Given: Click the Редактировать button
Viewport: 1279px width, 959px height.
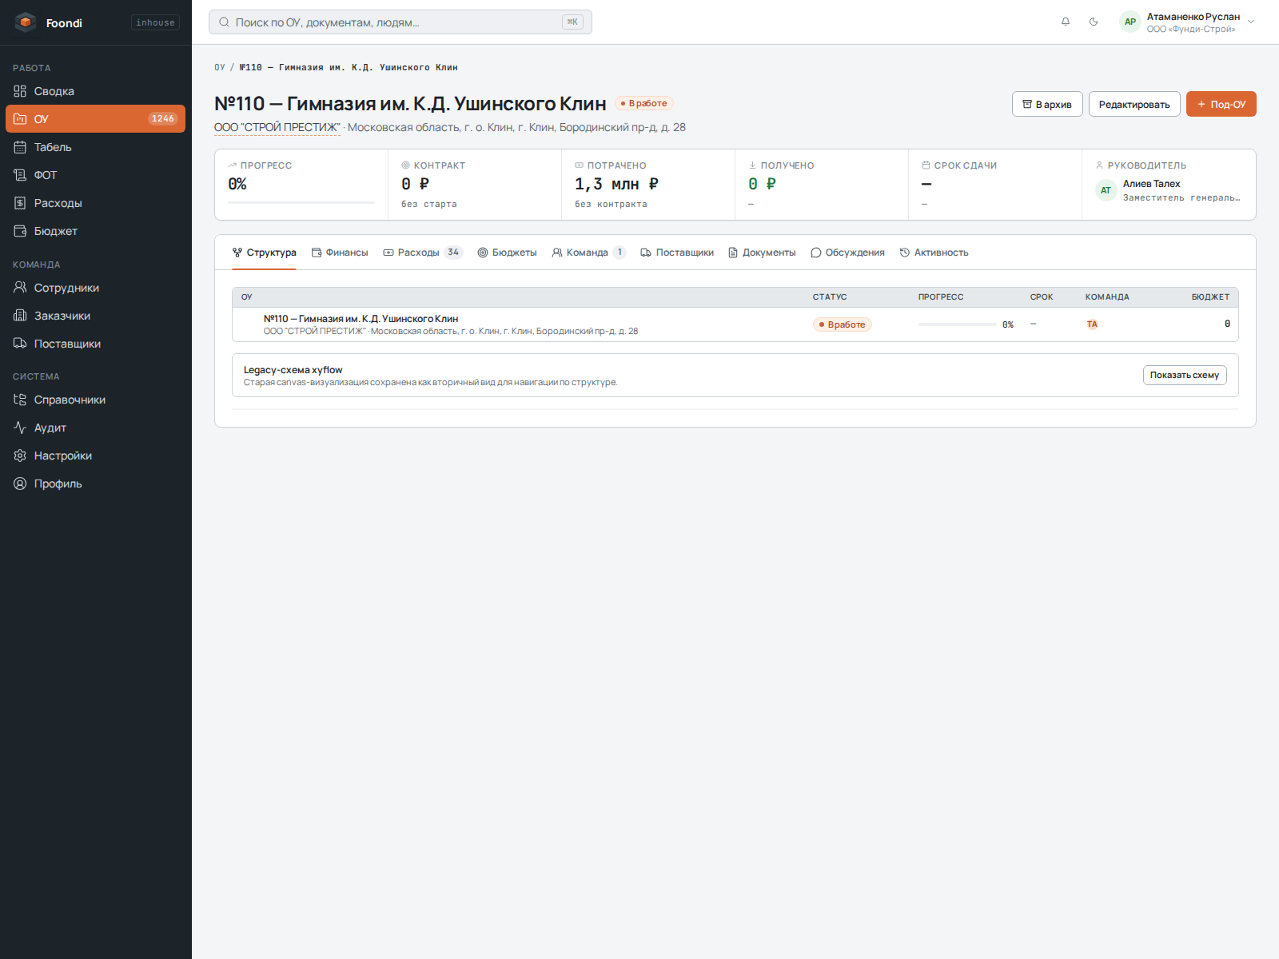Looking at the screenshot, I should [1134, 104].
